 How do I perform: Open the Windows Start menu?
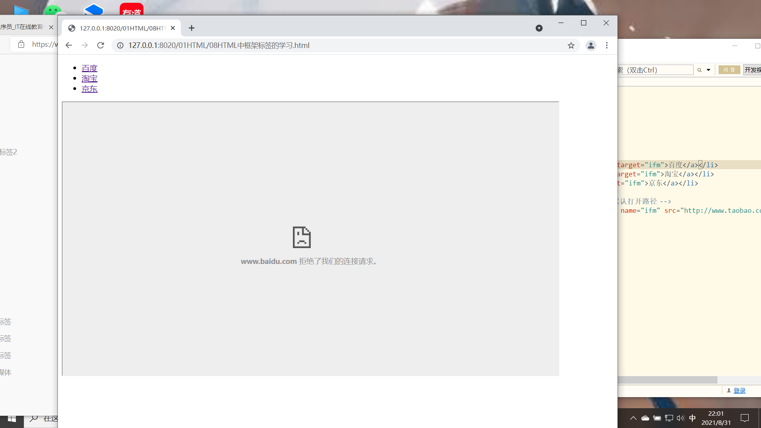click(12, 419)
